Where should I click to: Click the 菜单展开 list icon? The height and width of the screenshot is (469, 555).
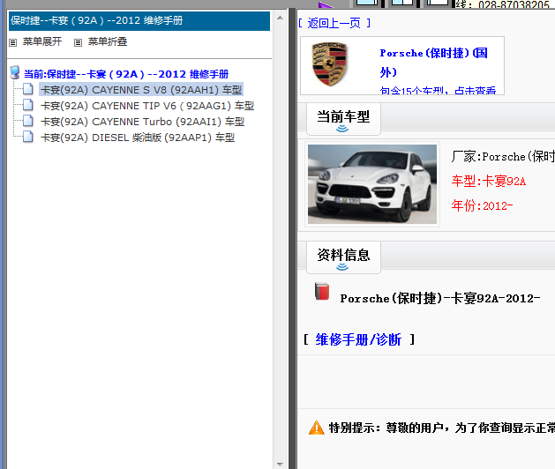(12, 43)
